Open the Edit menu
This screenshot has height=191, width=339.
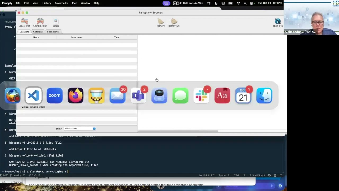(26, 3)
